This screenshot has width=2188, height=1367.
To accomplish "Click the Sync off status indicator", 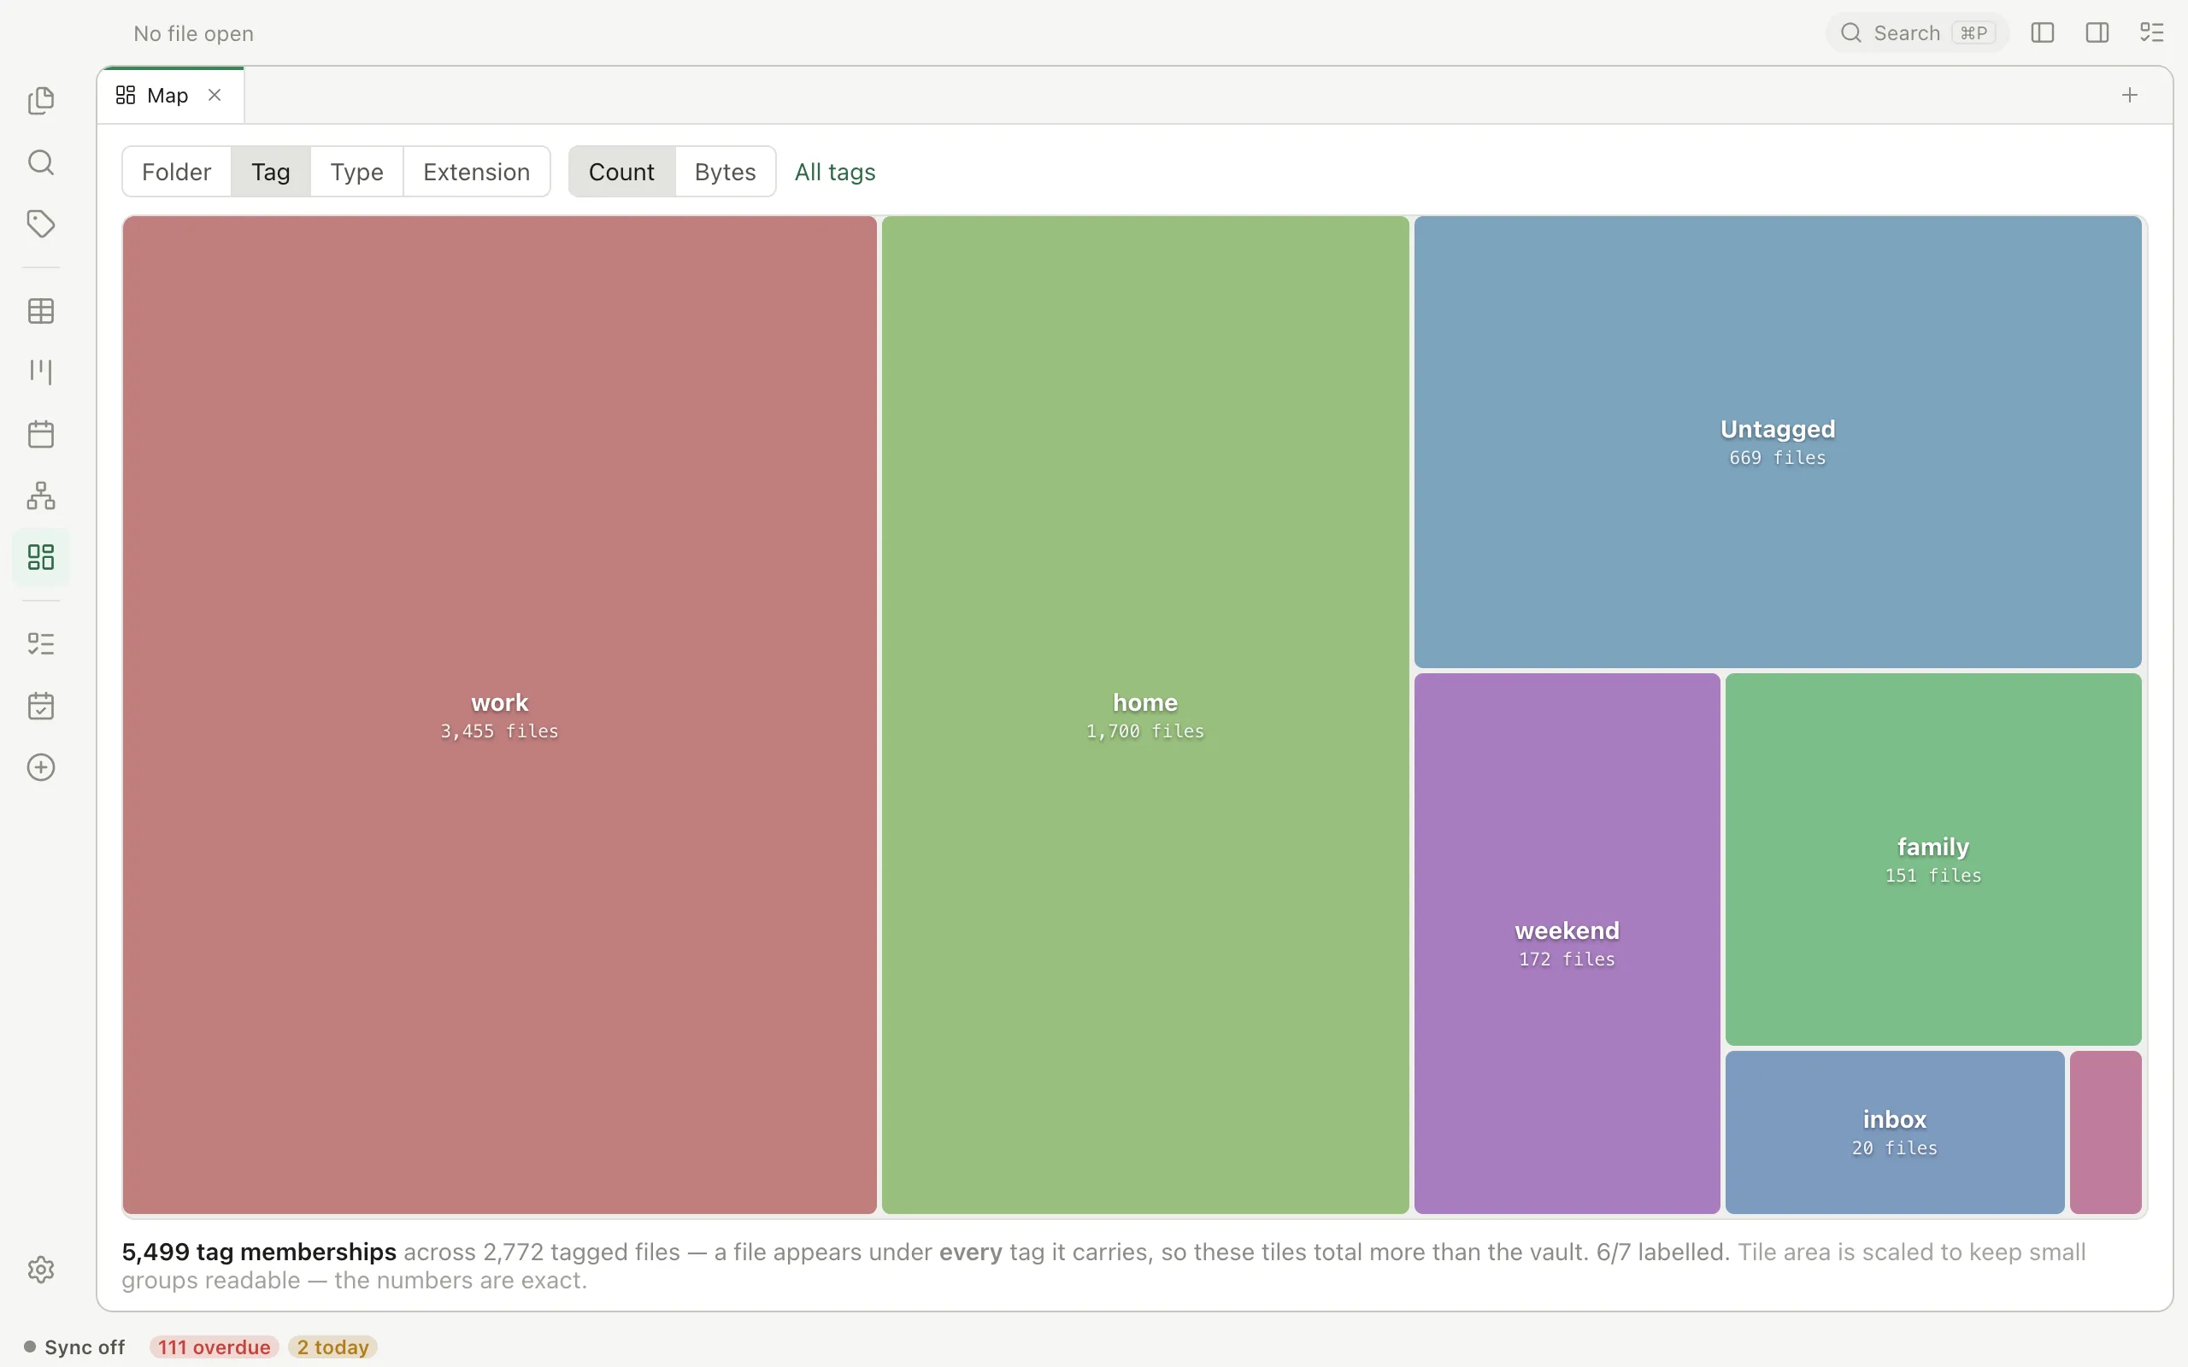I will (x=74, y=1347).
